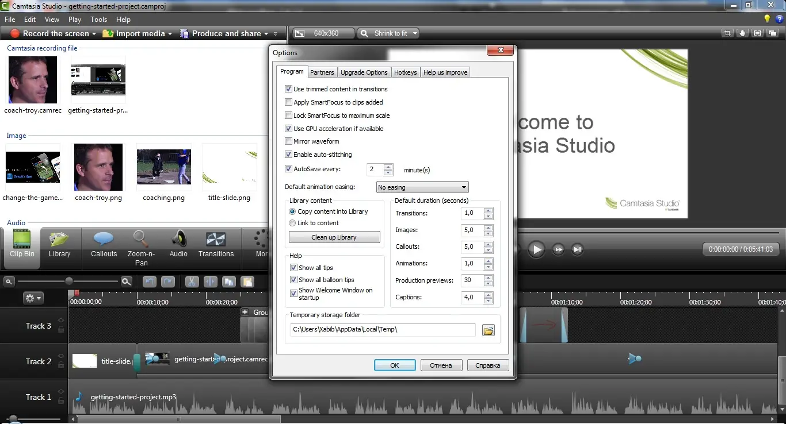
Task: Toggle Use GPU acceleration if available
Action: click(289, 129)
